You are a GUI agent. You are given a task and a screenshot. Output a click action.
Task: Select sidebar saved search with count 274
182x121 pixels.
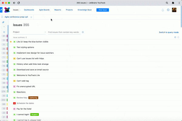(4, 91)
